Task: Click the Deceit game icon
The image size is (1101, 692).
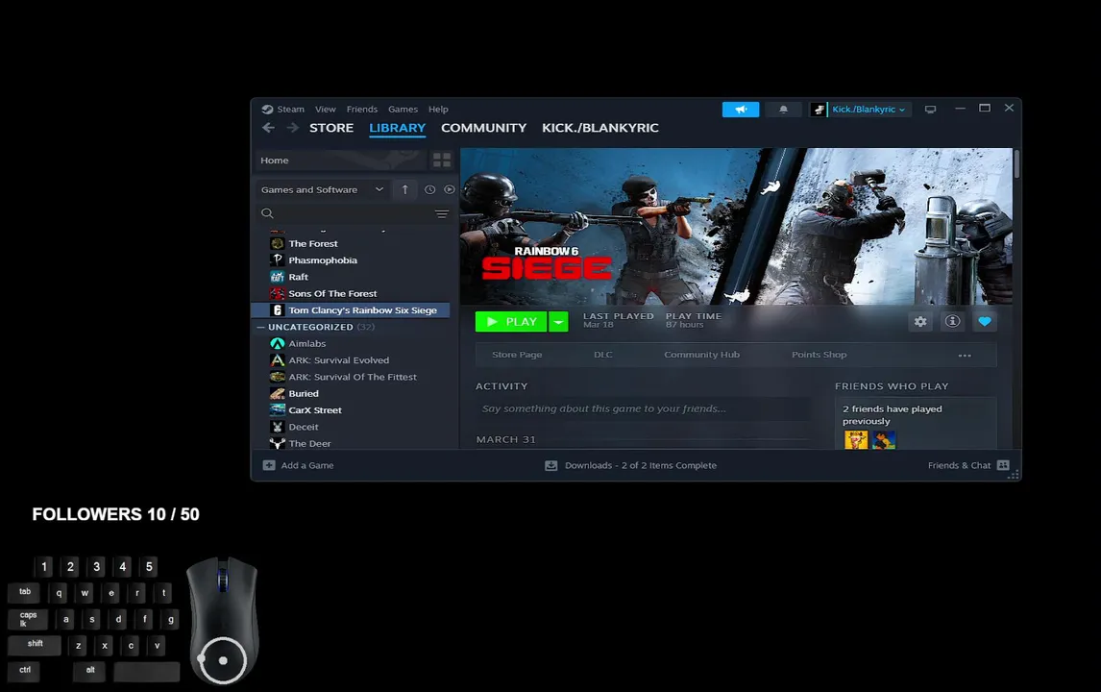Action: (x=278, y=427)
